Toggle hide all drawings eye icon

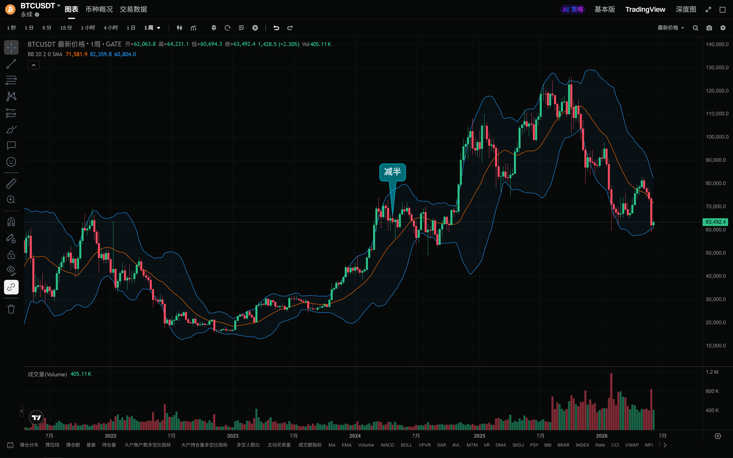click(x=11, y=270)
